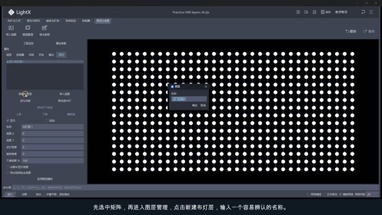
Task: Click the Apply Layer Properties (应用图层属性) button
Action: [45, 179]
